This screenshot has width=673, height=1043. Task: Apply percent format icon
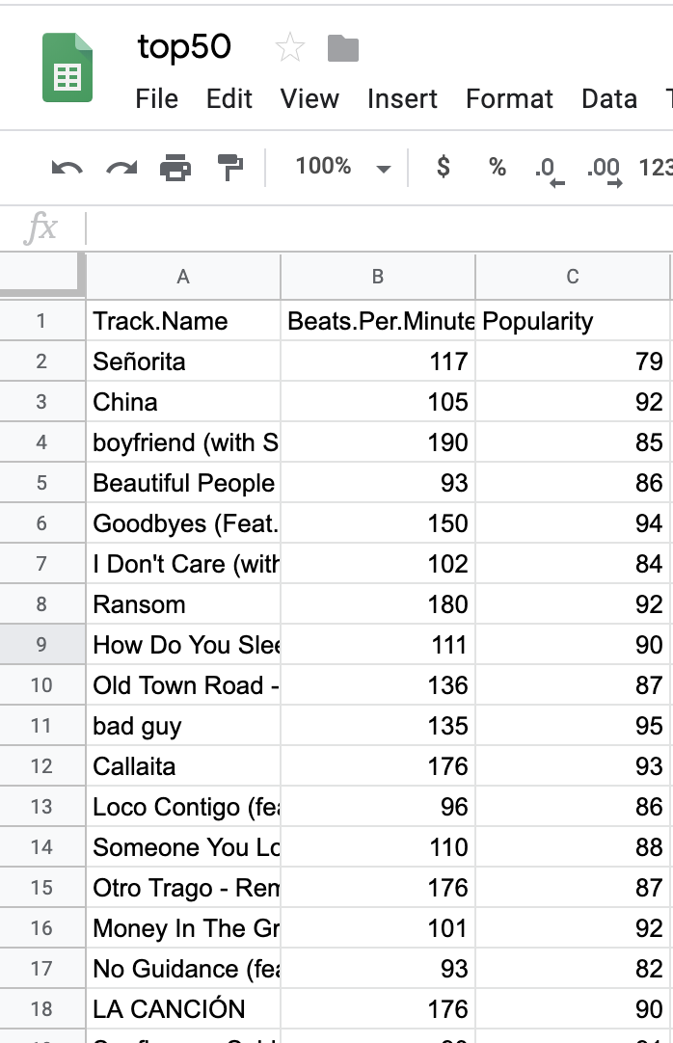(496, 167)
